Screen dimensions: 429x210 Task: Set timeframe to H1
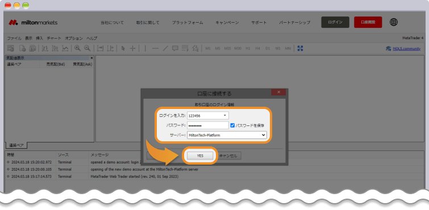(x=248, y=48)
